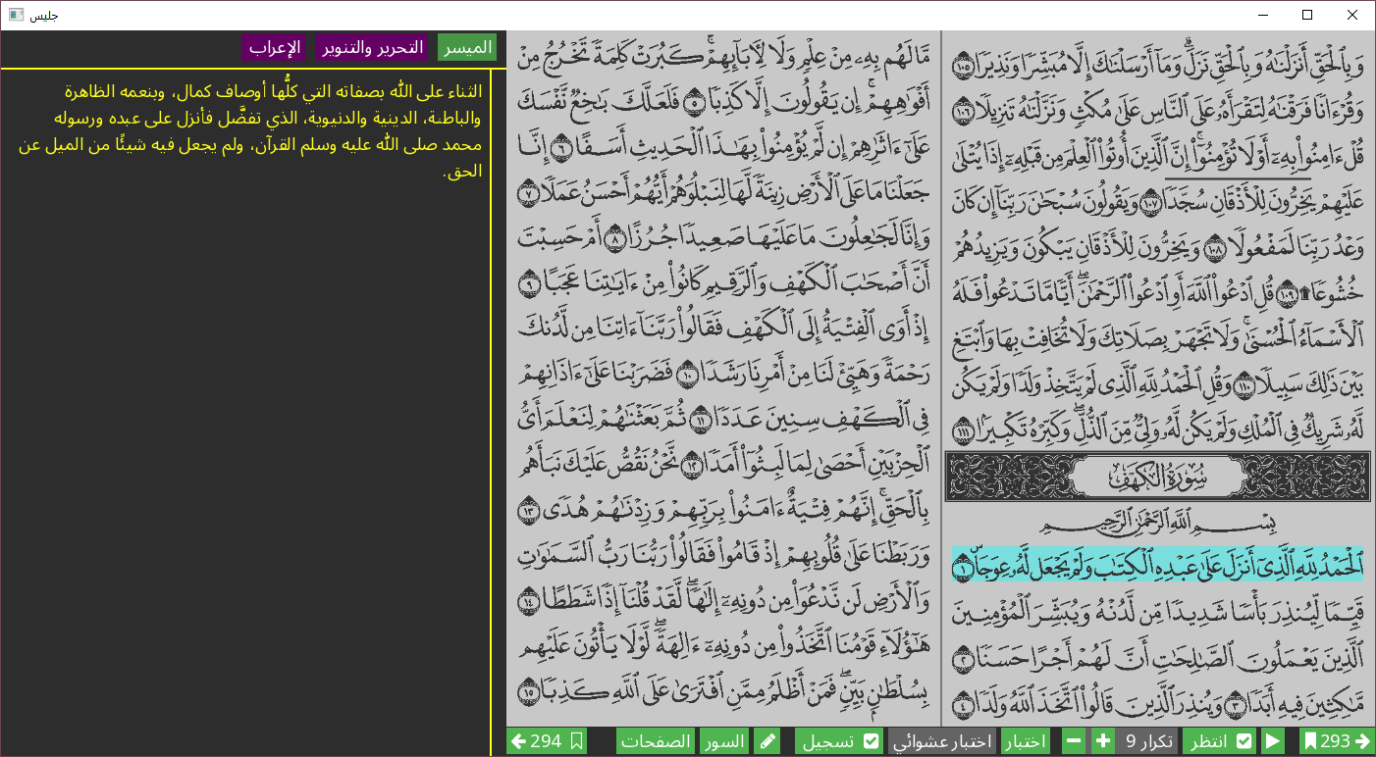Decrease repeat count with minus button
Image resolution: width=1376 pixels, height=757 pixels.
pos(1074,741)
